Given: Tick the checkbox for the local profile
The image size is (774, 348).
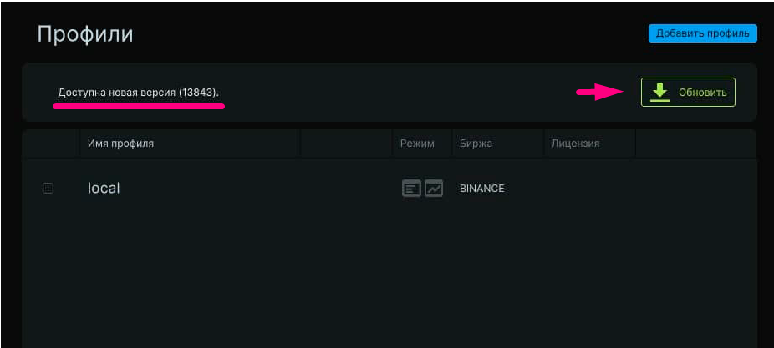Looking at the screenshot, I should click(x=48, y=189).
